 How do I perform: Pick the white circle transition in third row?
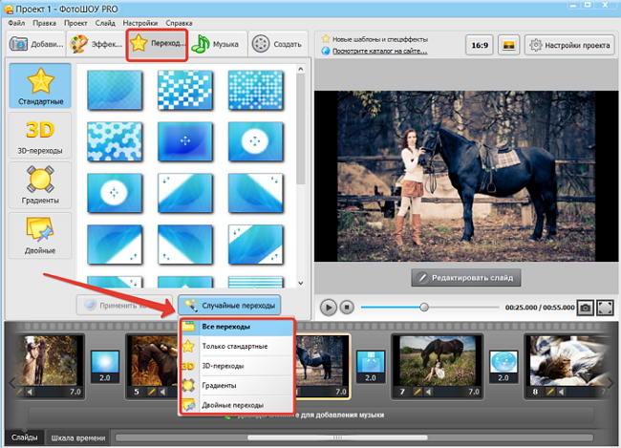115,193
